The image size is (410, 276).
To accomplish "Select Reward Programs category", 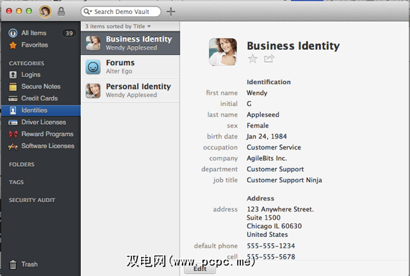I will point(47,134).
